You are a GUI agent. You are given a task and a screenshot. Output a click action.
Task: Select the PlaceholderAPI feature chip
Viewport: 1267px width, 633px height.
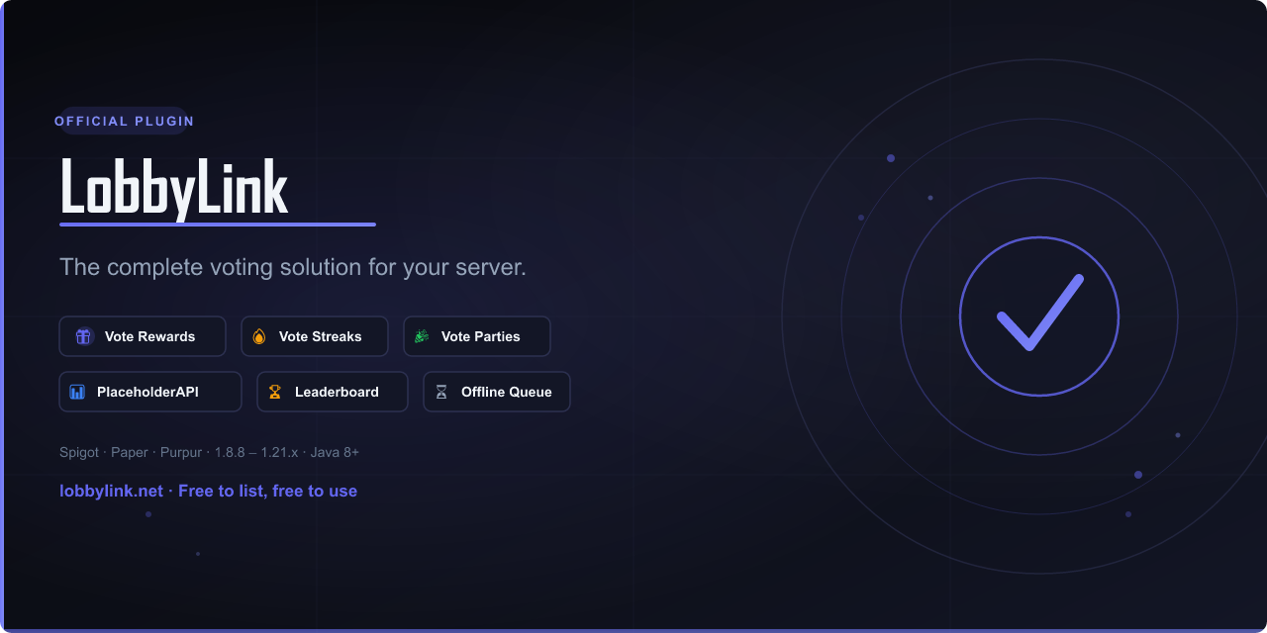point(150,392)
